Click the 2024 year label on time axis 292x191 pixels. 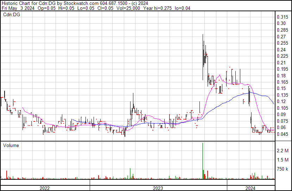click(250, 188)
